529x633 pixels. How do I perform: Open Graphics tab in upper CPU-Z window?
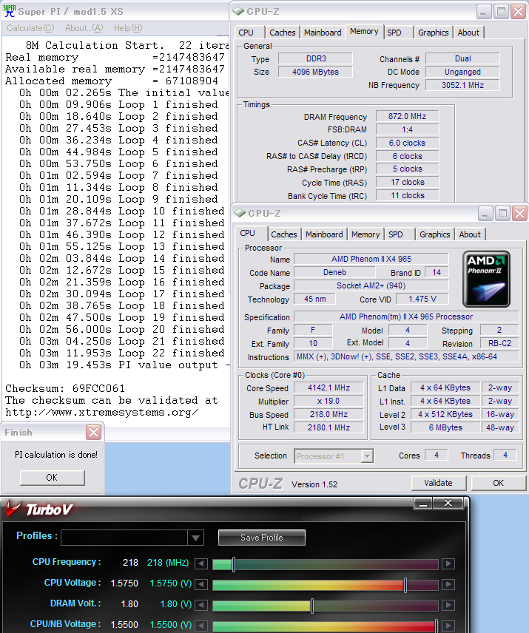434,33
